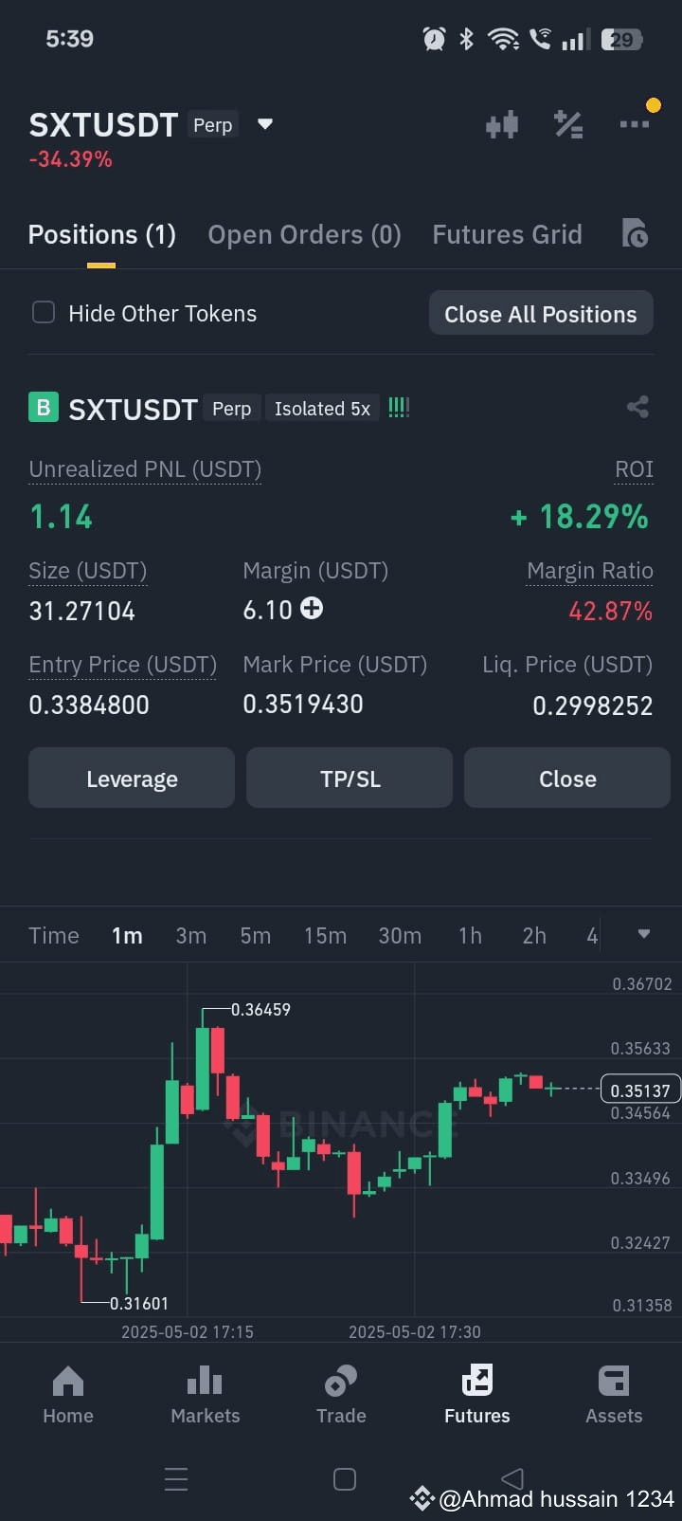Tap the Size (USDT) label
This screenshot has width=682, height=1521.
[x=88, y=571]
